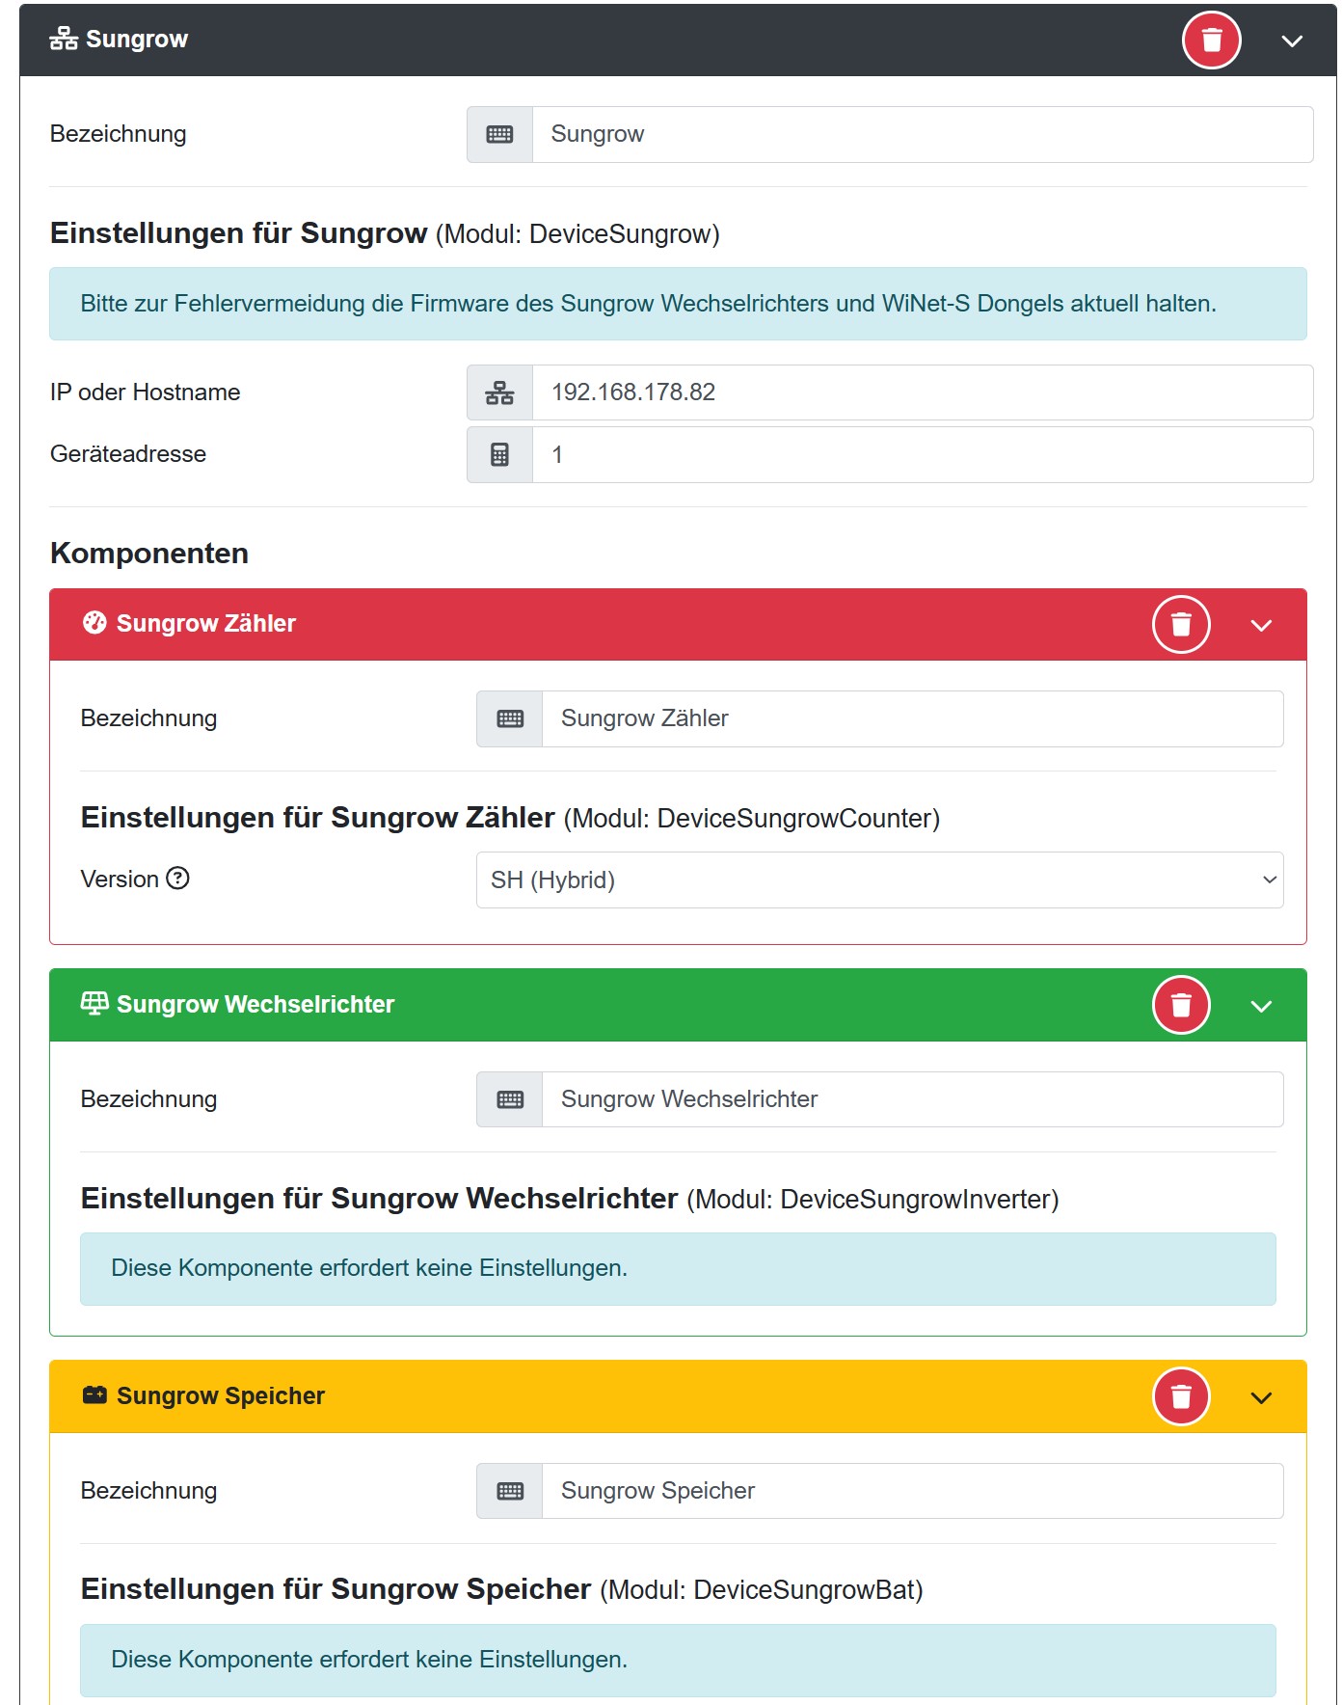Collapse the Sungrow Zähler section chevron
Viewport: 1342px width, 1705px height.
click(x=1261, y=625)
